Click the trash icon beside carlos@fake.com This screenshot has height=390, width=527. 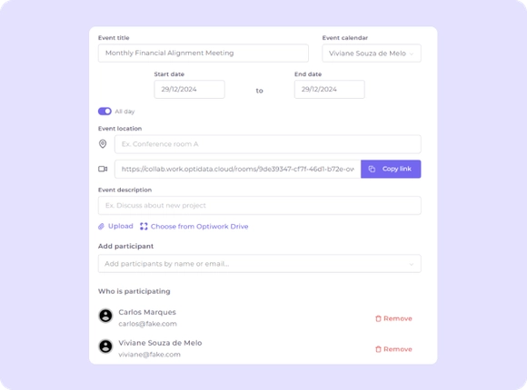379,318
